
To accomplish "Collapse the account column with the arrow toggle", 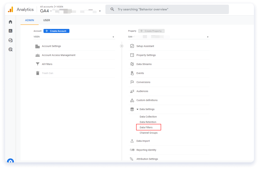I will click(x=122, y=46).
